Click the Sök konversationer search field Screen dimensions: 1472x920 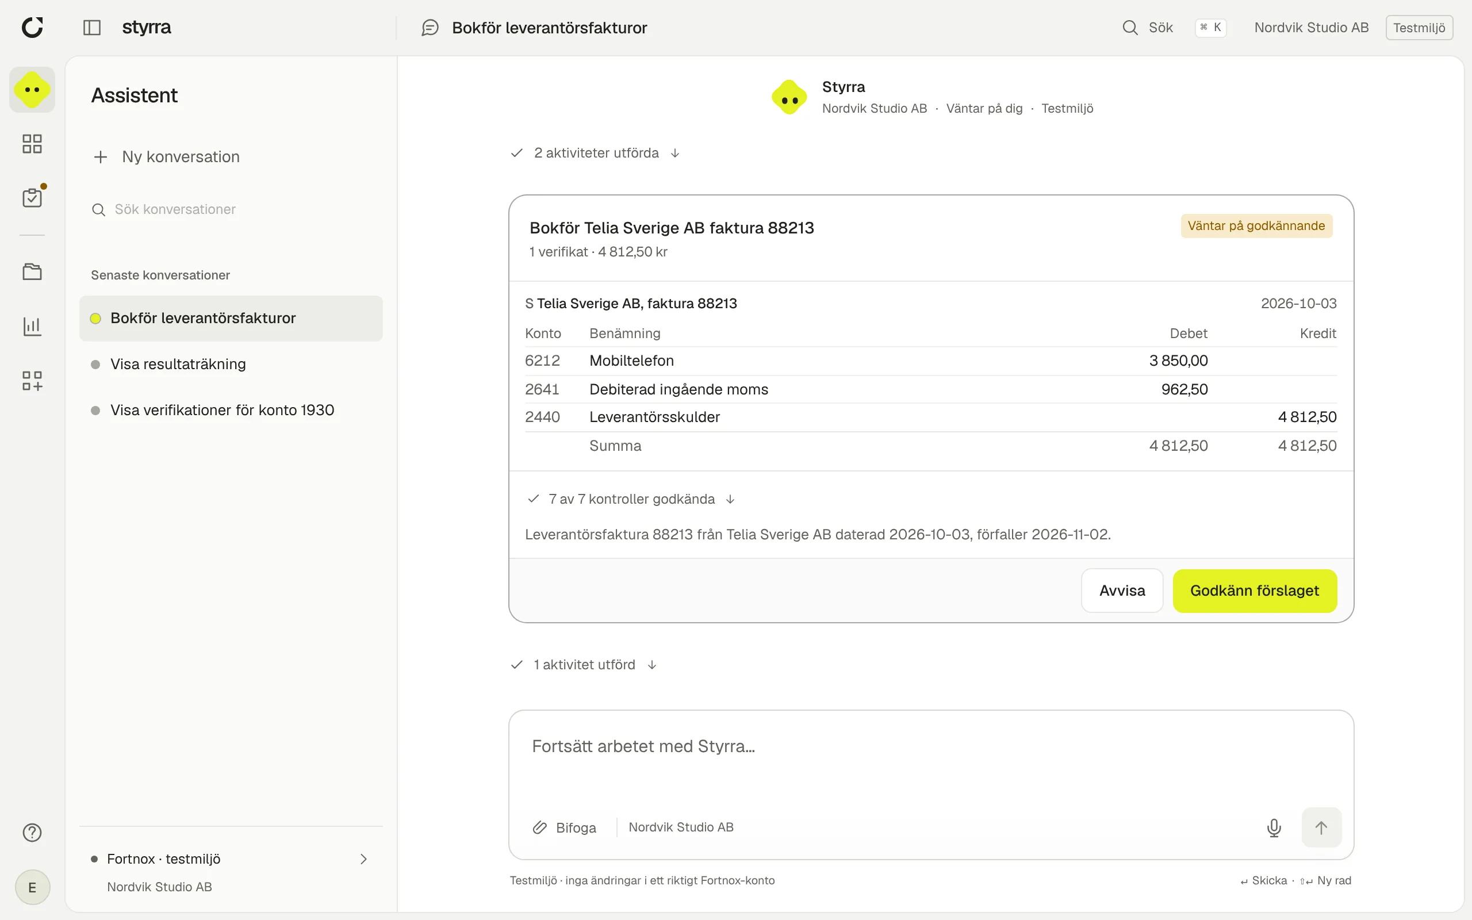click(231, 209)
